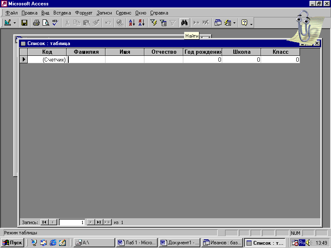The height and width of the screenshot is (248, 331).
Task: Click the (Счетчик) cell
Action: coord(47,60)
